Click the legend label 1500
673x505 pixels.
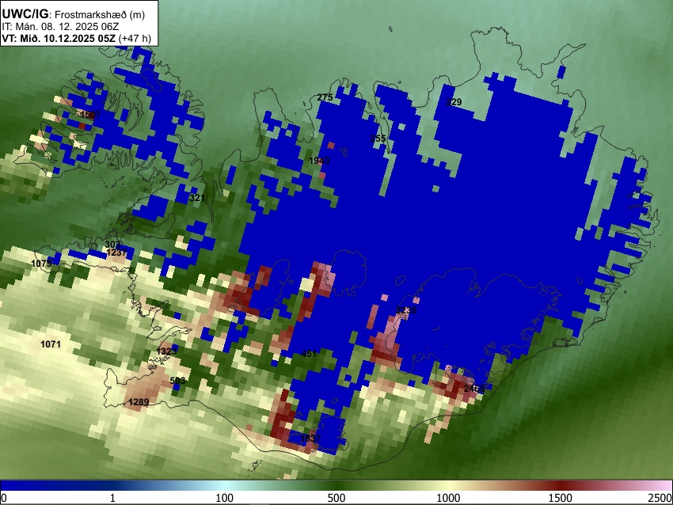coord(561,498)
